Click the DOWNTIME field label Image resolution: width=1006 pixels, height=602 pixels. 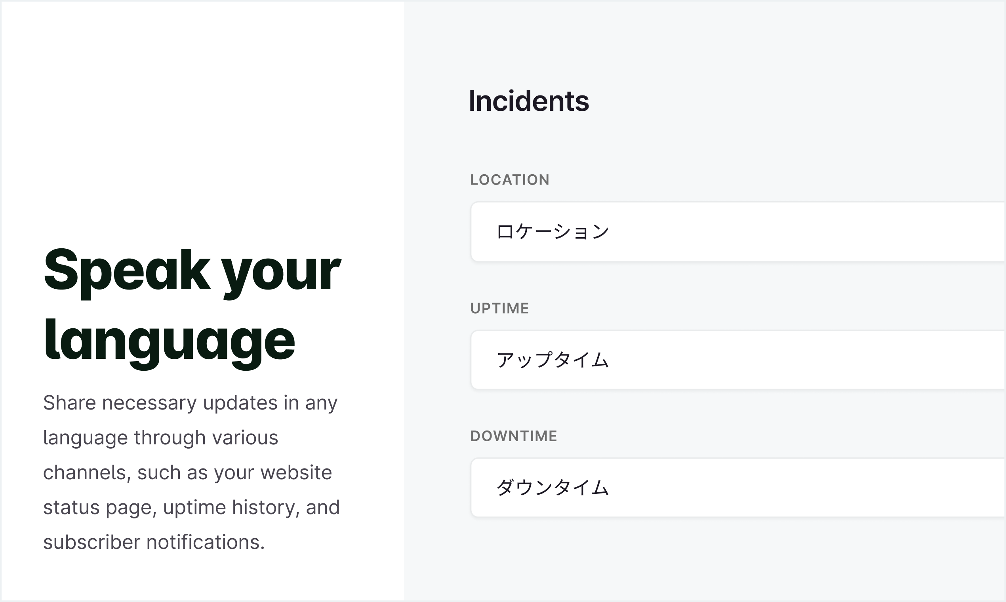(x=514, y=436)
